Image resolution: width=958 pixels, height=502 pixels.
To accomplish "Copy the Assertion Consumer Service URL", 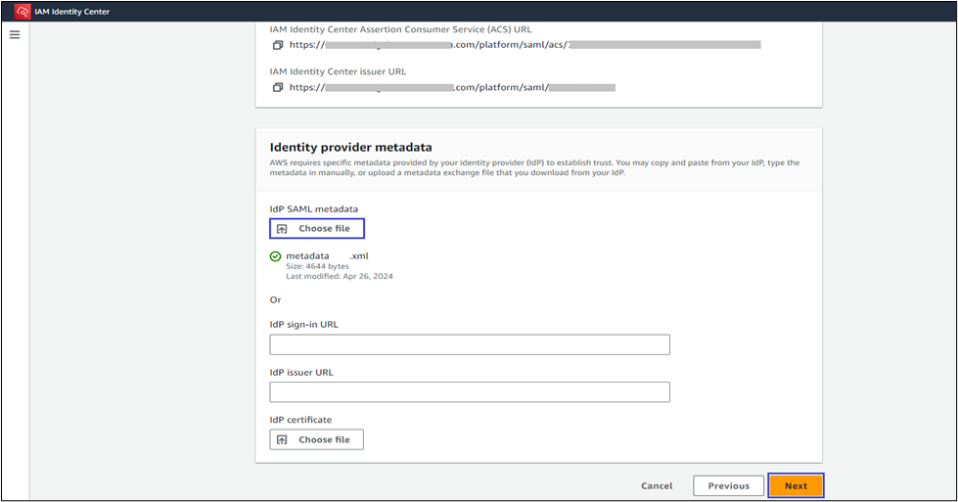I will (278, 45).
